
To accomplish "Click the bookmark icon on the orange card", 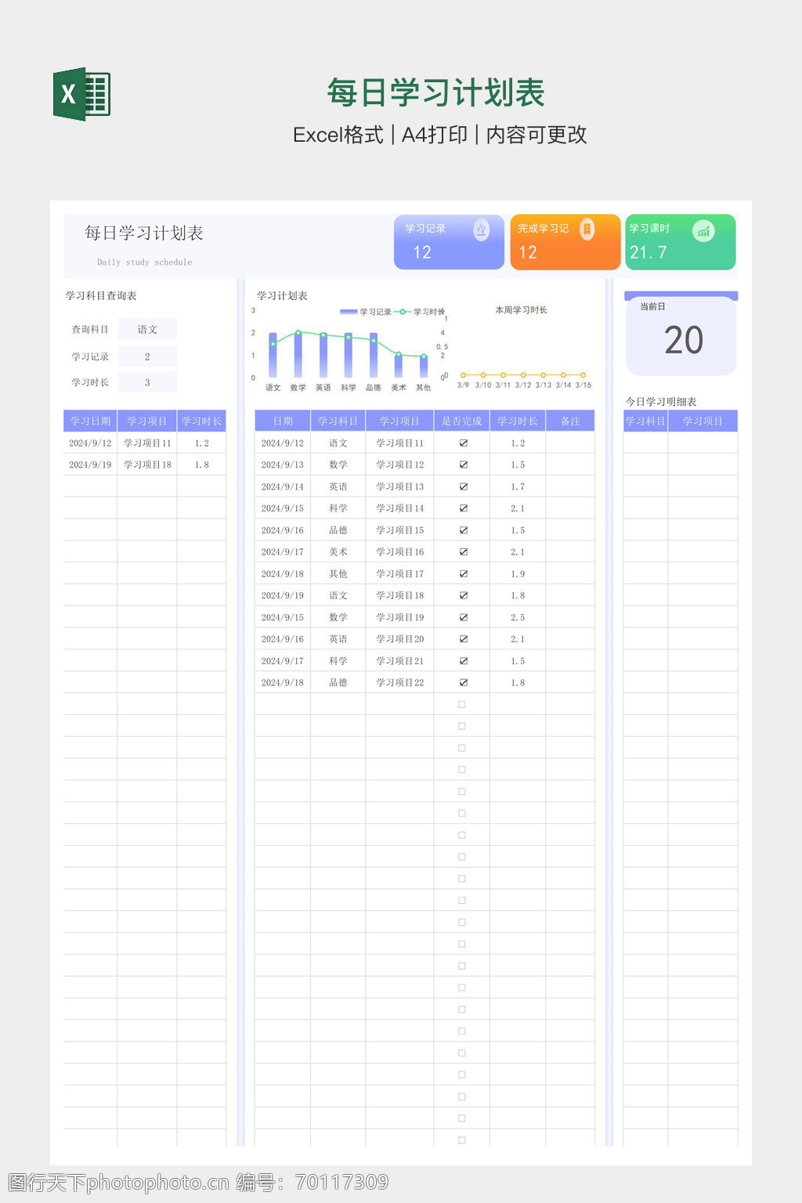I will click(587, 229).
